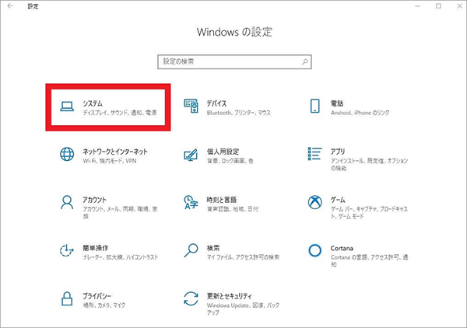
Task: Select the システム heading
Action: [x=93, y=103]
